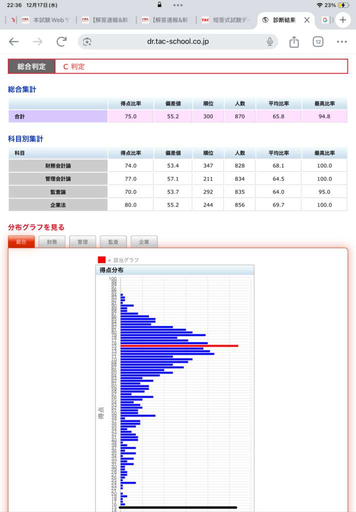Viewport: 356px width, 512px height.
Task: Tap the dr.tac-school.co.jp address field
Action: pyautogui.click(x=177, y=41)
